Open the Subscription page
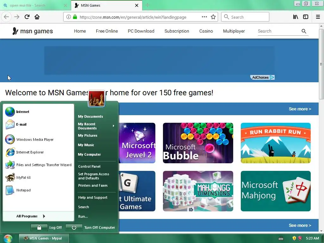This screenshot has height=243, width=324. (x=177, y=31)
